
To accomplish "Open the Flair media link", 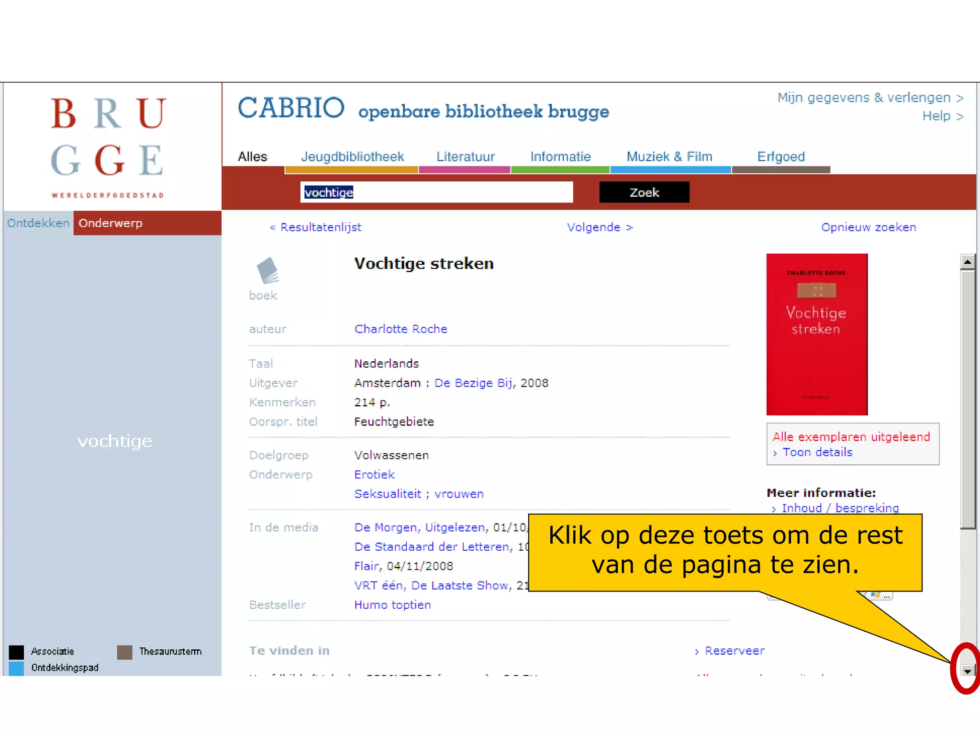I will [x=366, y=566].
